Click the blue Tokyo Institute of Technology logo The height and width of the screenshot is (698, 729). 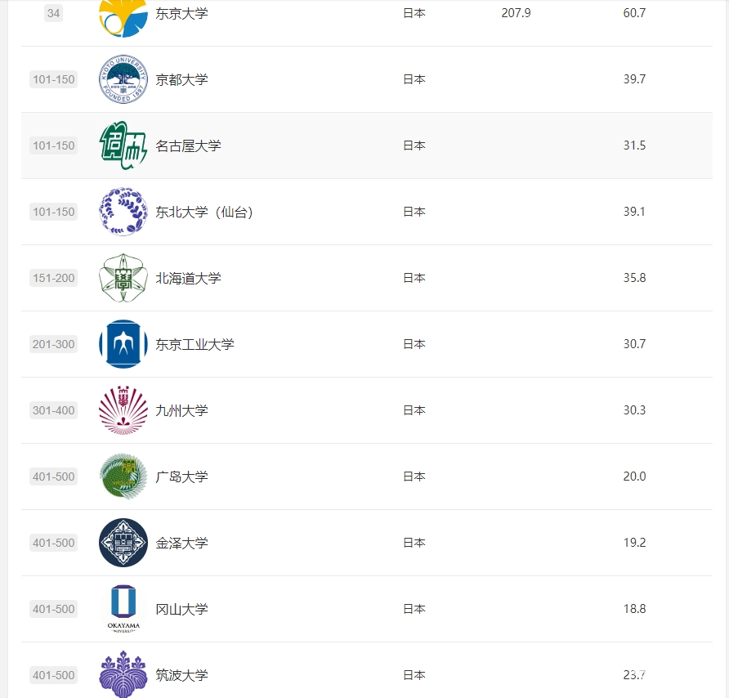click(x=123, y=344)
